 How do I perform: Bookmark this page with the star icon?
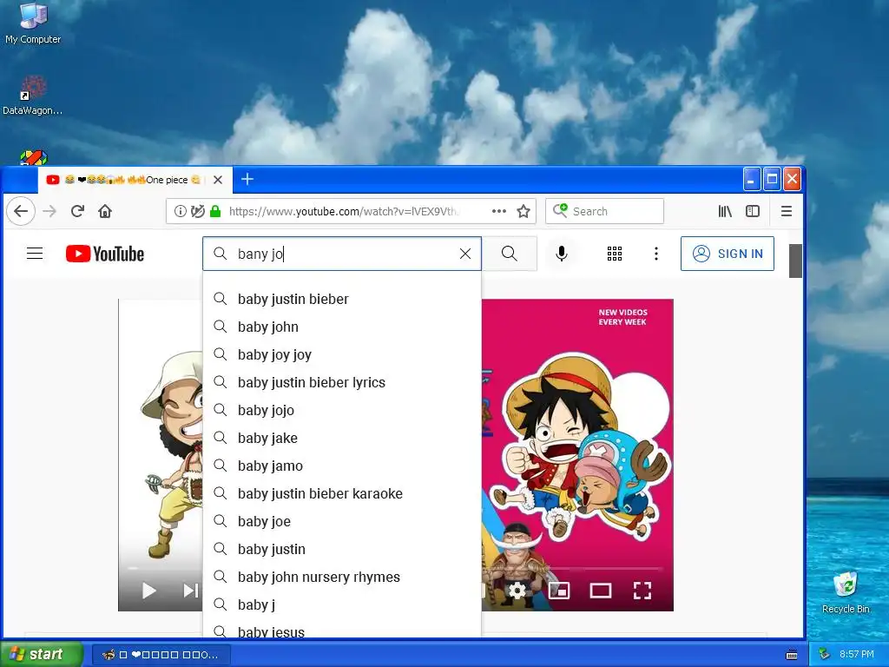point(524,212)
